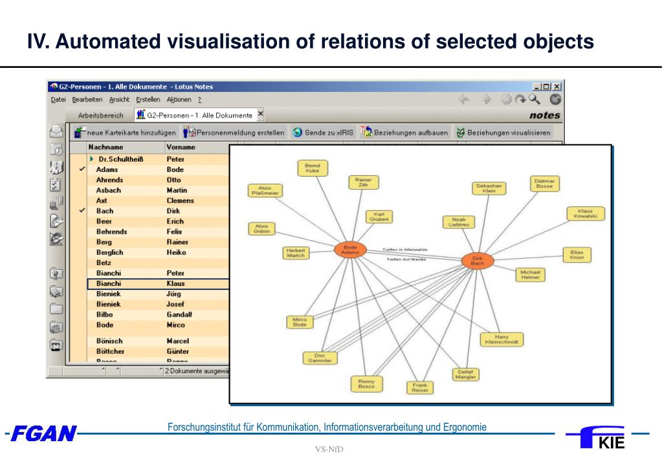Open the Address Book bookmark icon
The height and width of the screenshot is (458, 662).
pyautogui.click(x=56, y=167)
